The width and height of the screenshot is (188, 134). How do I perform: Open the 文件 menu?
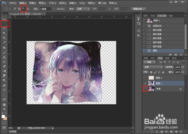tap(13, 3)
